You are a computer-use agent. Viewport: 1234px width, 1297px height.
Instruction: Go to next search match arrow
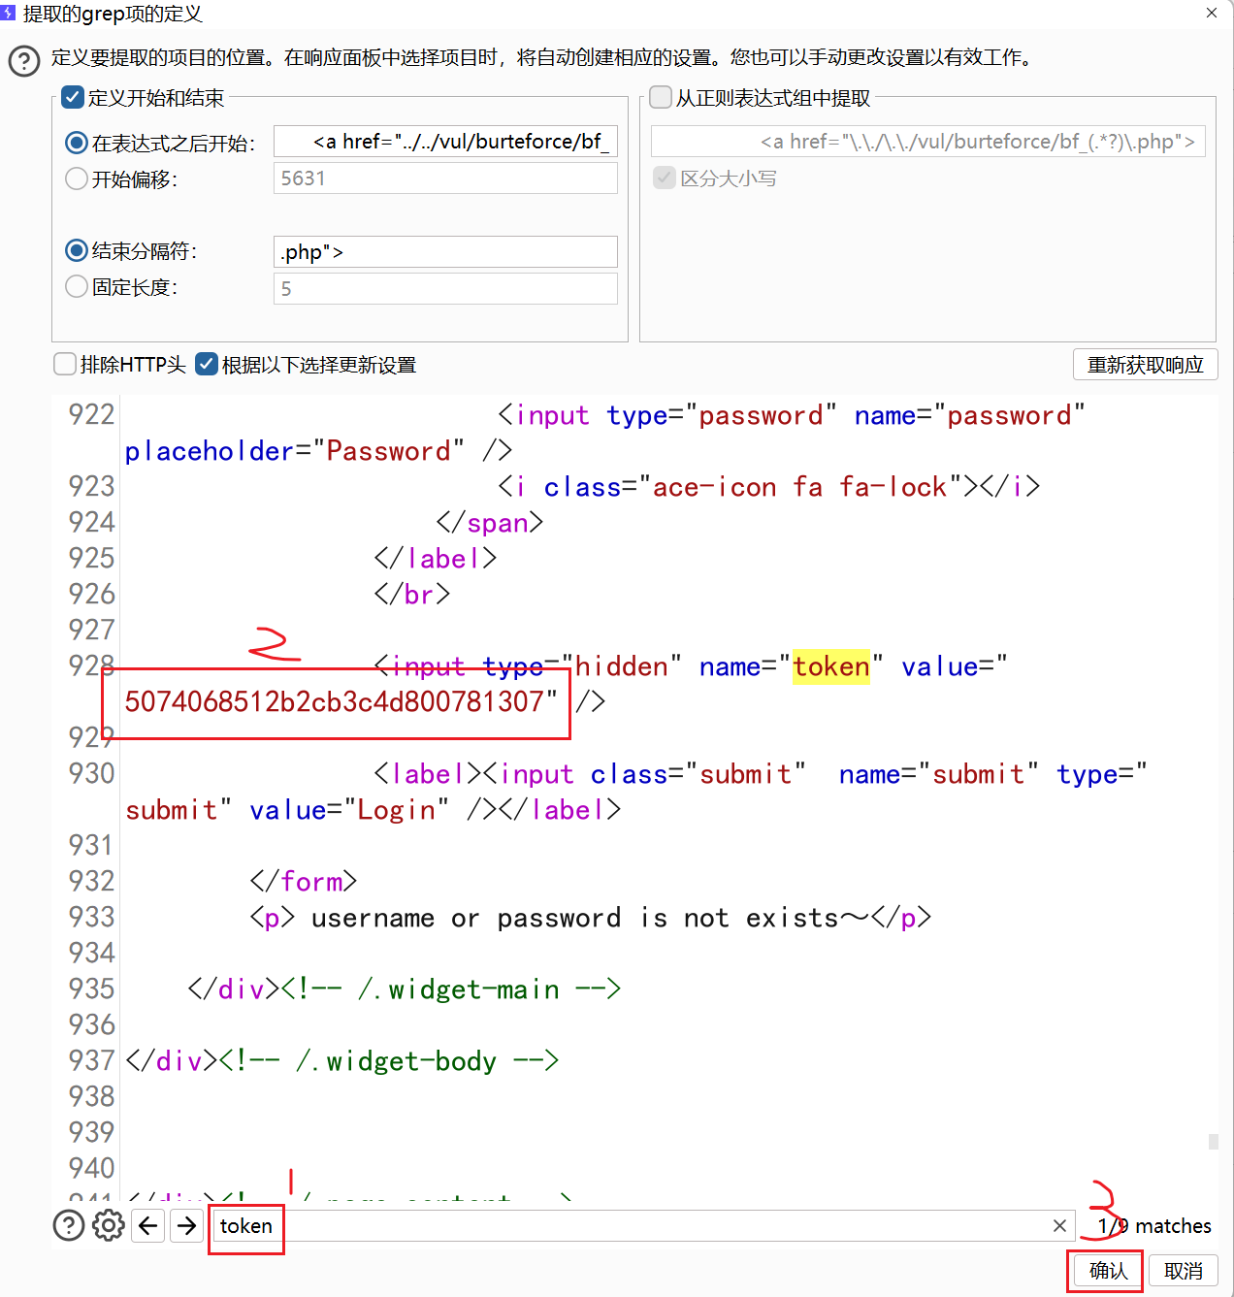click(x=186, y=1225)
